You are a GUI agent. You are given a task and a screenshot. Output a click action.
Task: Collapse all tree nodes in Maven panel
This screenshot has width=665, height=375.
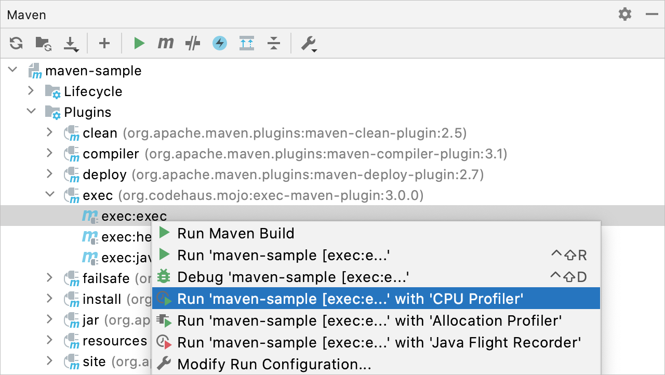click(273, 43)
